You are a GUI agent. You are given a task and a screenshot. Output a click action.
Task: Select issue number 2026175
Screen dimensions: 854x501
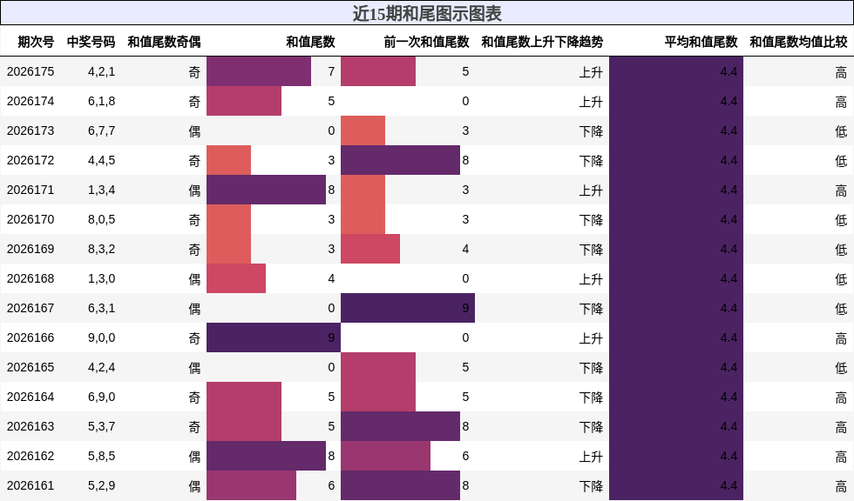(30, 71)
